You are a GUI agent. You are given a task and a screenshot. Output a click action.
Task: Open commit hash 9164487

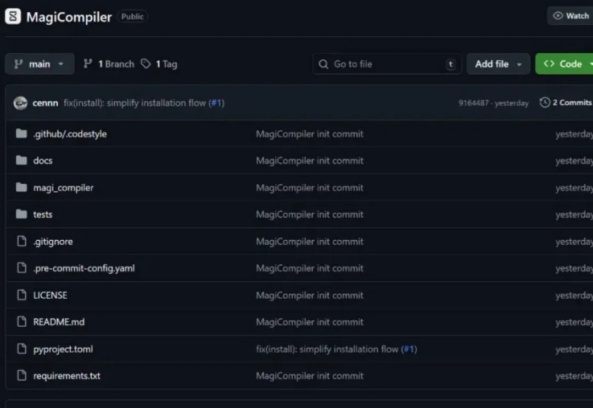coord(473,103)
